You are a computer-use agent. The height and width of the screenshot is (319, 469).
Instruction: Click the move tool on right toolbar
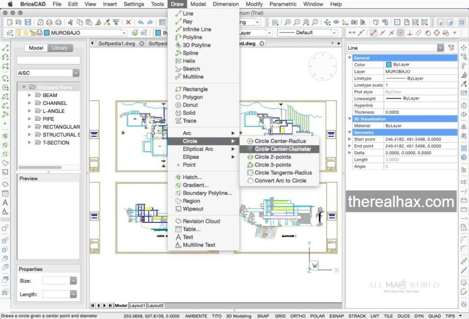[464, 48]
